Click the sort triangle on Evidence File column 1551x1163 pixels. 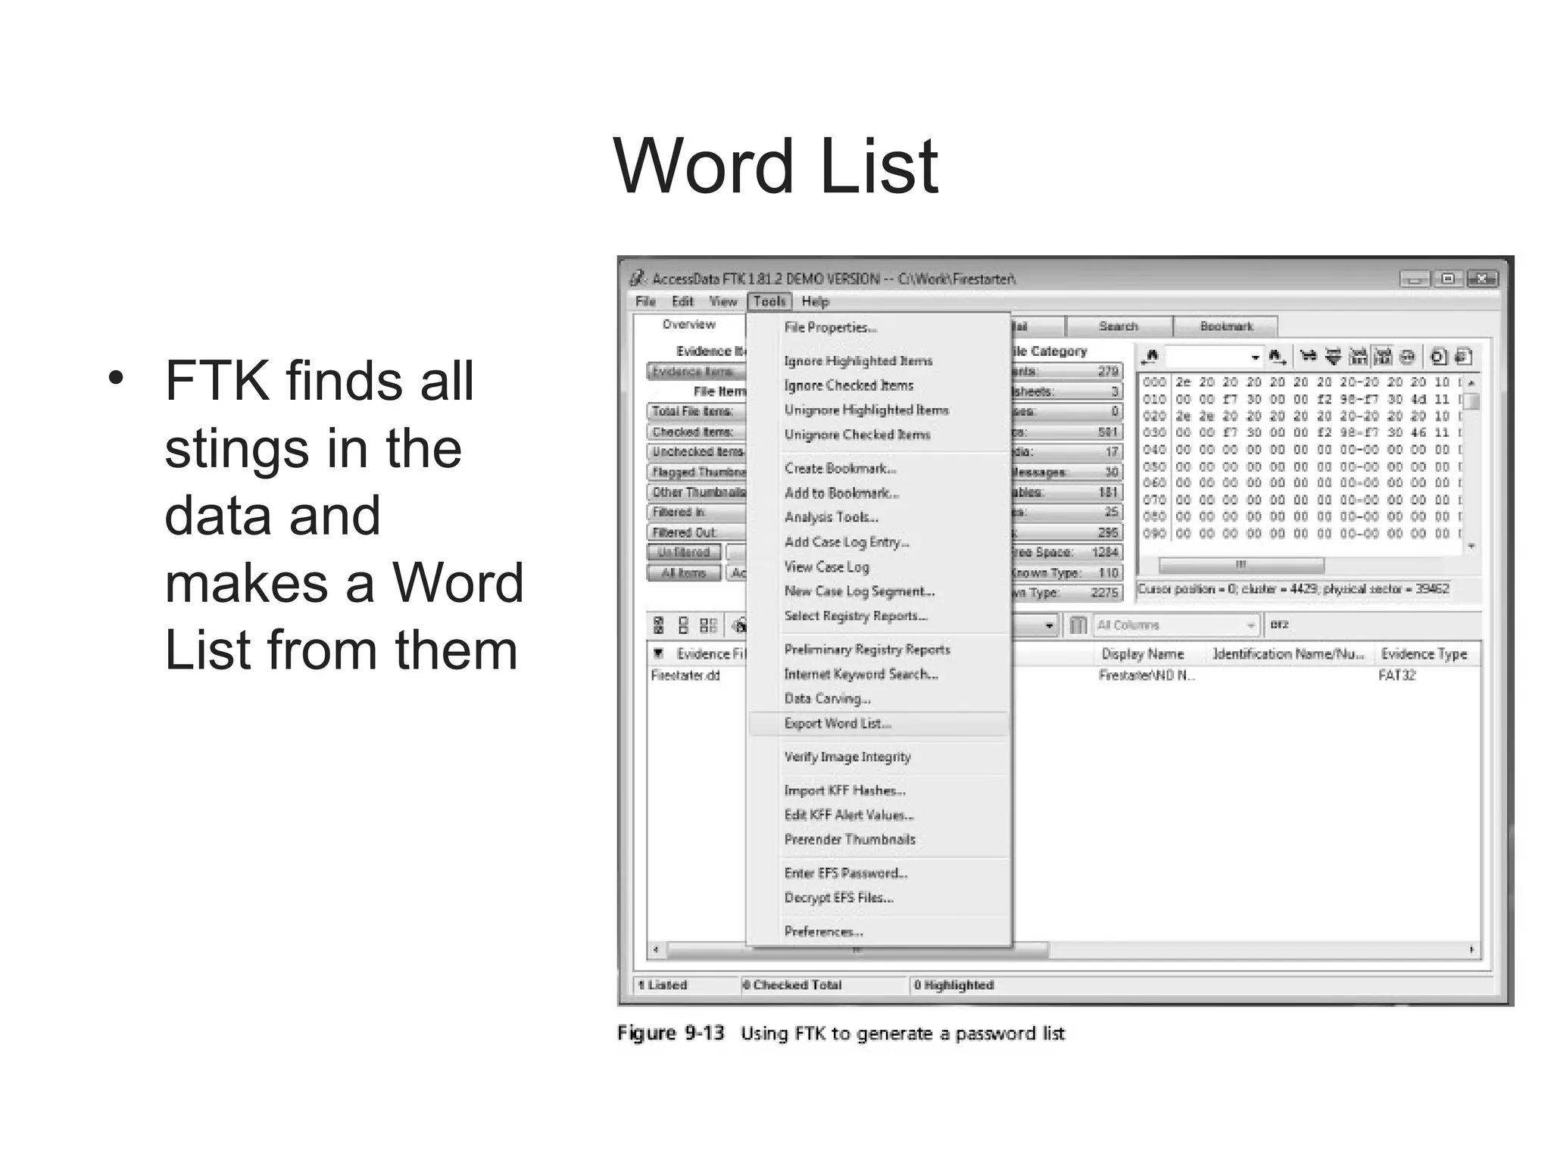(659, 653)
